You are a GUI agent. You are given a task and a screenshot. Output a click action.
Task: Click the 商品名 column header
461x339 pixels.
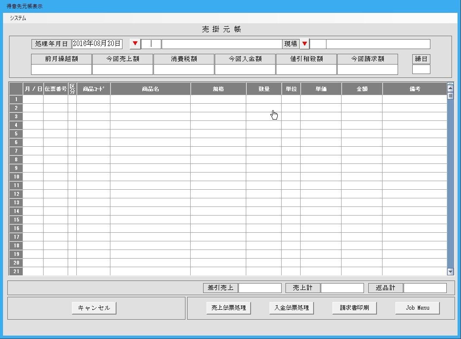tap(151, 89)
